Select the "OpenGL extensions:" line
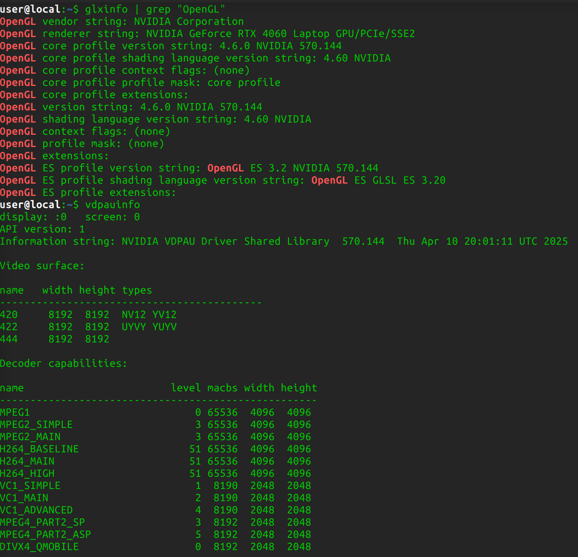Image resolution: width=578 pixels, height=557 pixels. point(55,156)
